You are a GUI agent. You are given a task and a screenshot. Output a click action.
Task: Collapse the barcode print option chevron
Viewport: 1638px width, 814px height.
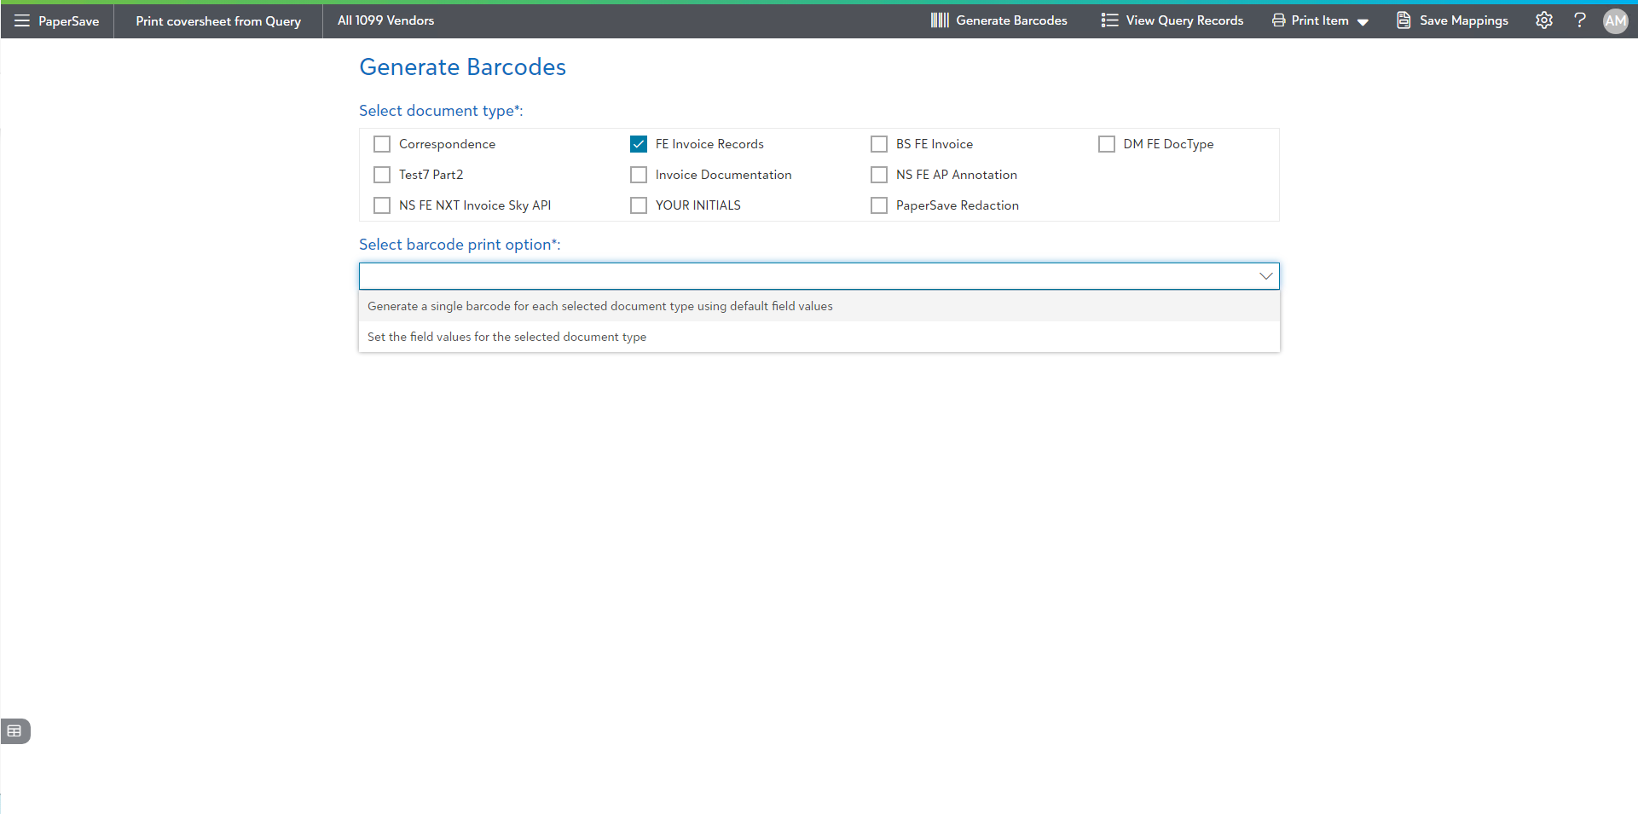point(1265,276)
